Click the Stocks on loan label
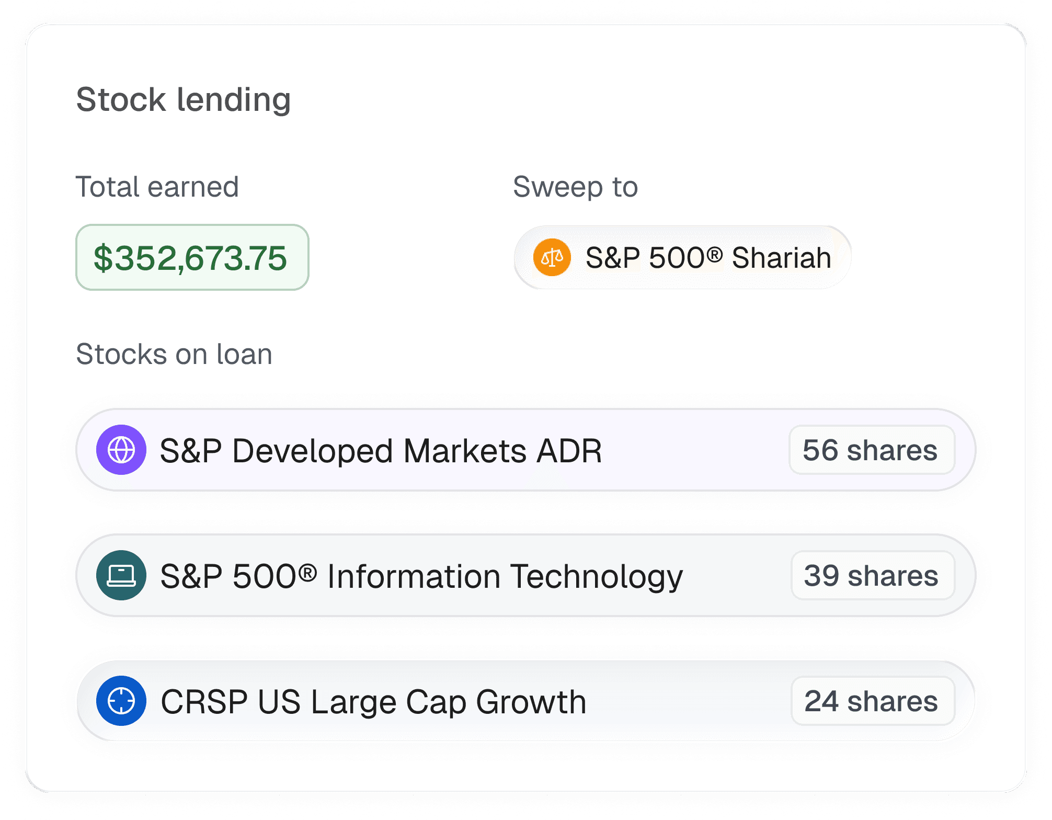 click(x=174, y=354)
